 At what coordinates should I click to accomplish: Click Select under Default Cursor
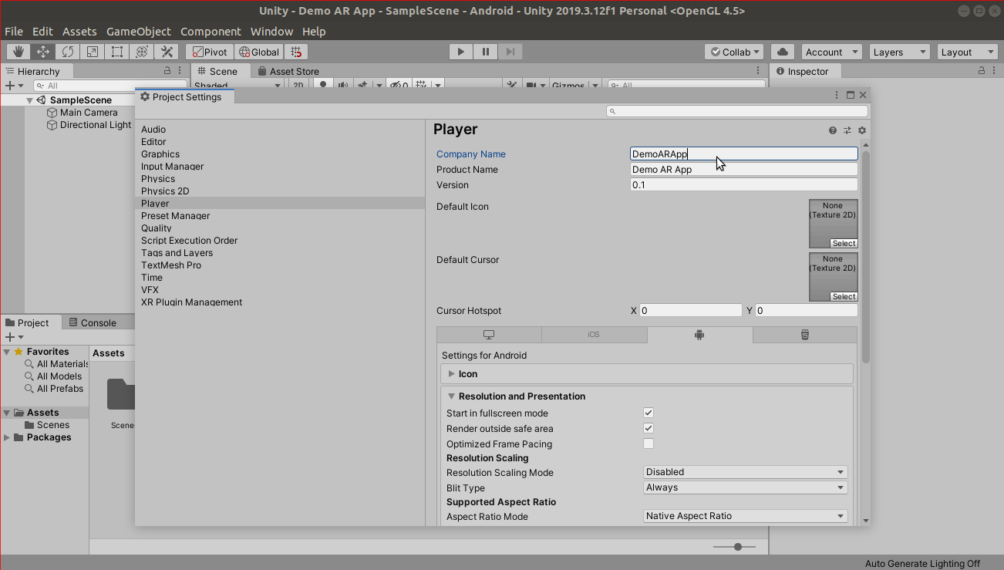coord(844,296)
